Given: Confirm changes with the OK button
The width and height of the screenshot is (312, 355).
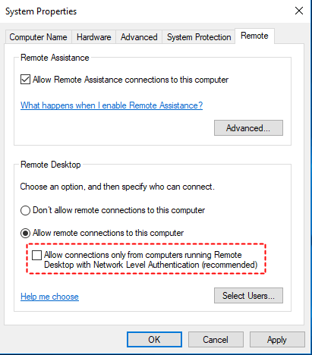Looking at the screenshot, I should (x=154, y=340).
